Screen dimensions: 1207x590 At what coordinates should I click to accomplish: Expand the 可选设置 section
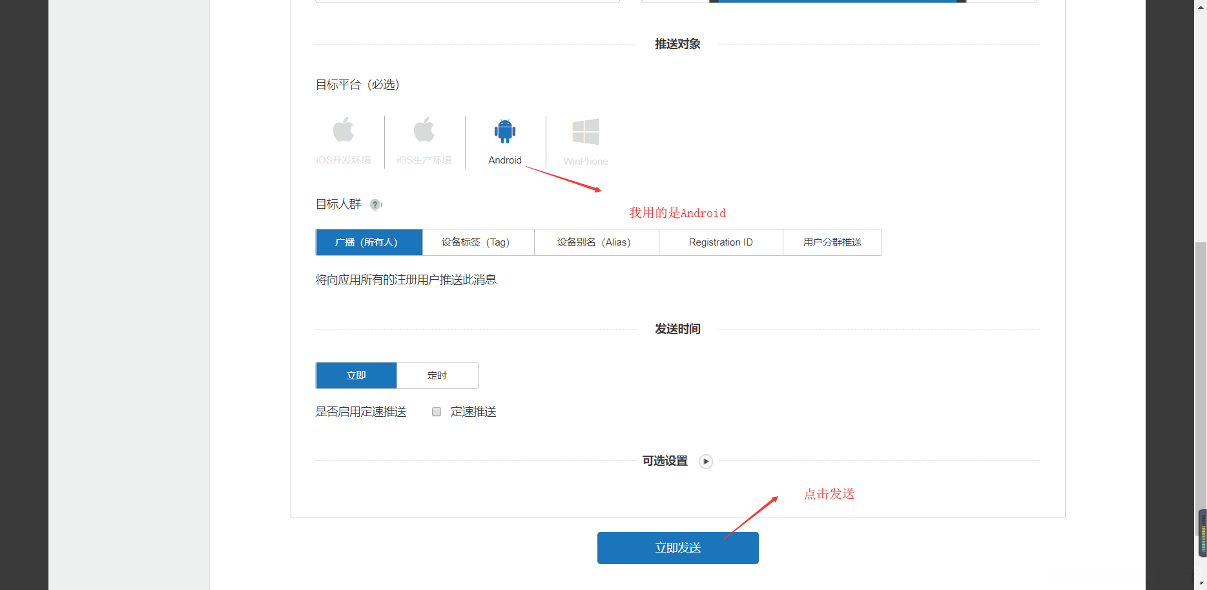coord(706,461)
